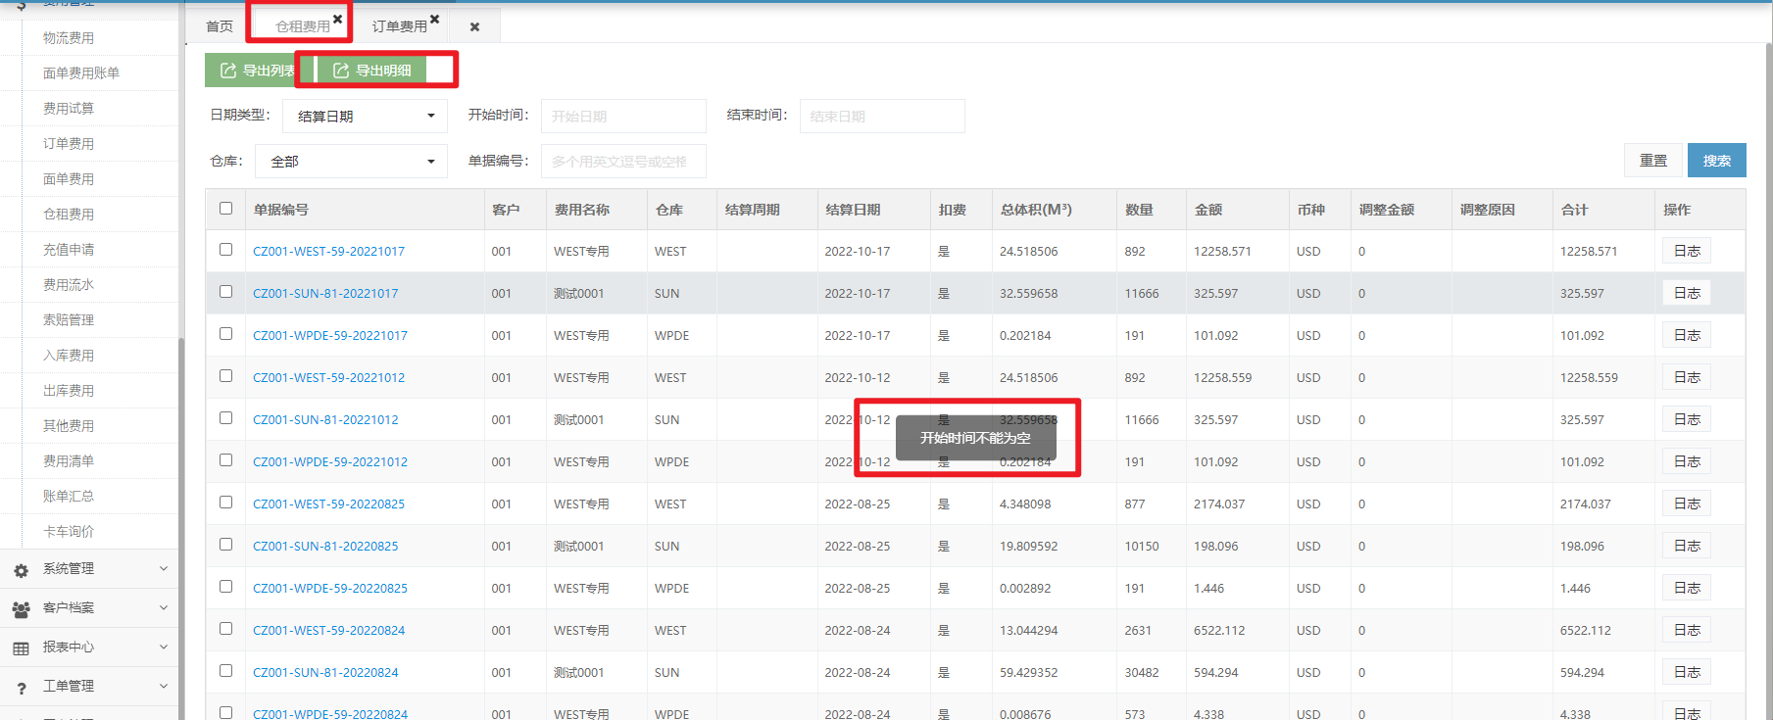
Task: Open document link CZ001-SUN-81-20221017
Action: 325,294
